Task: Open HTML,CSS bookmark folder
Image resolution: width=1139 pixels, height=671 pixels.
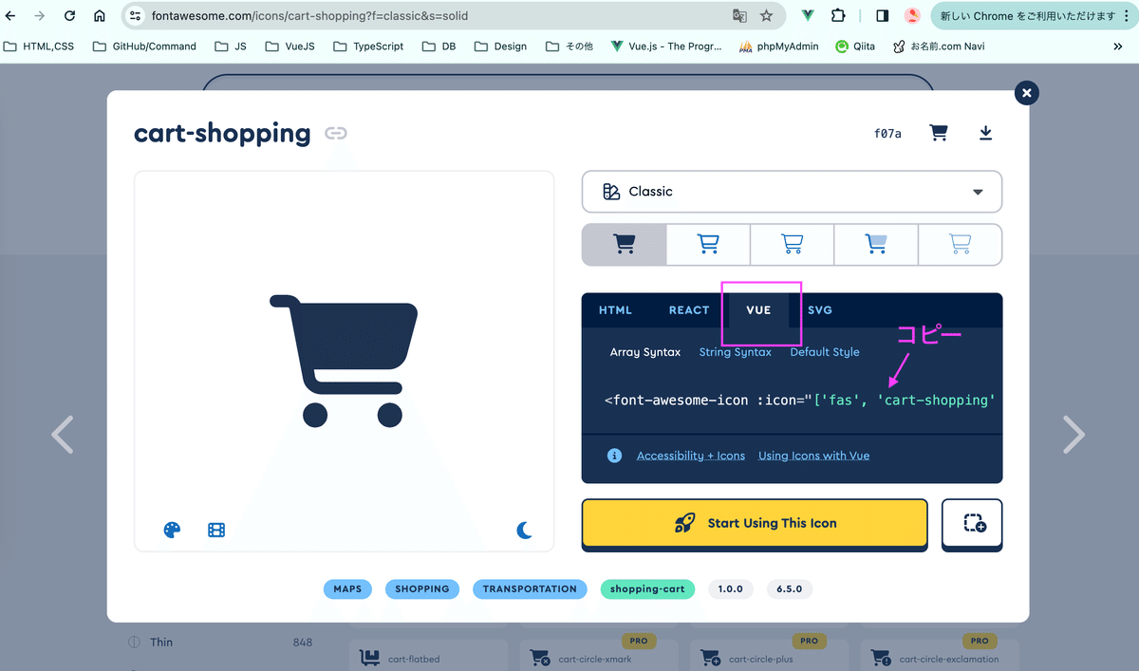Action: point(39,46)
